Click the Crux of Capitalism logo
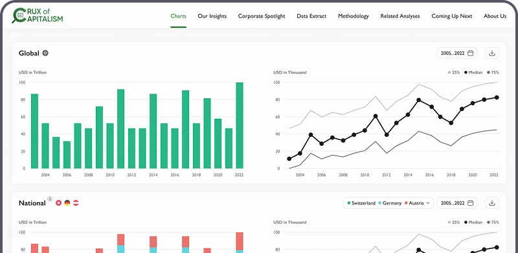The image size is (518, 253). click(x=37, y=15)
